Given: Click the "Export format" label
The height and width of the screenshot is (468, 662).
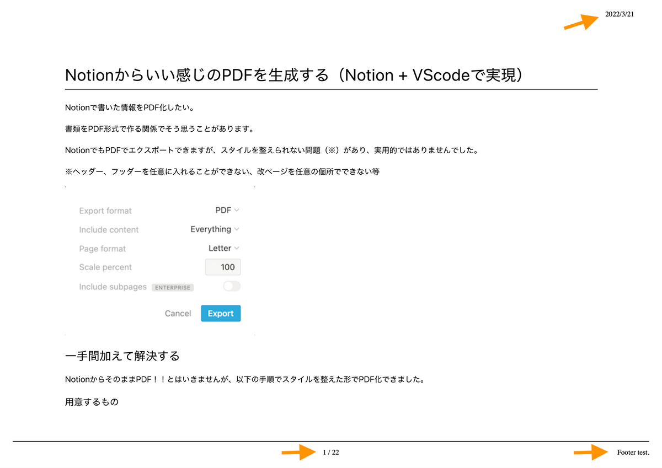Looking at the screenshot, I should (105, 211).
